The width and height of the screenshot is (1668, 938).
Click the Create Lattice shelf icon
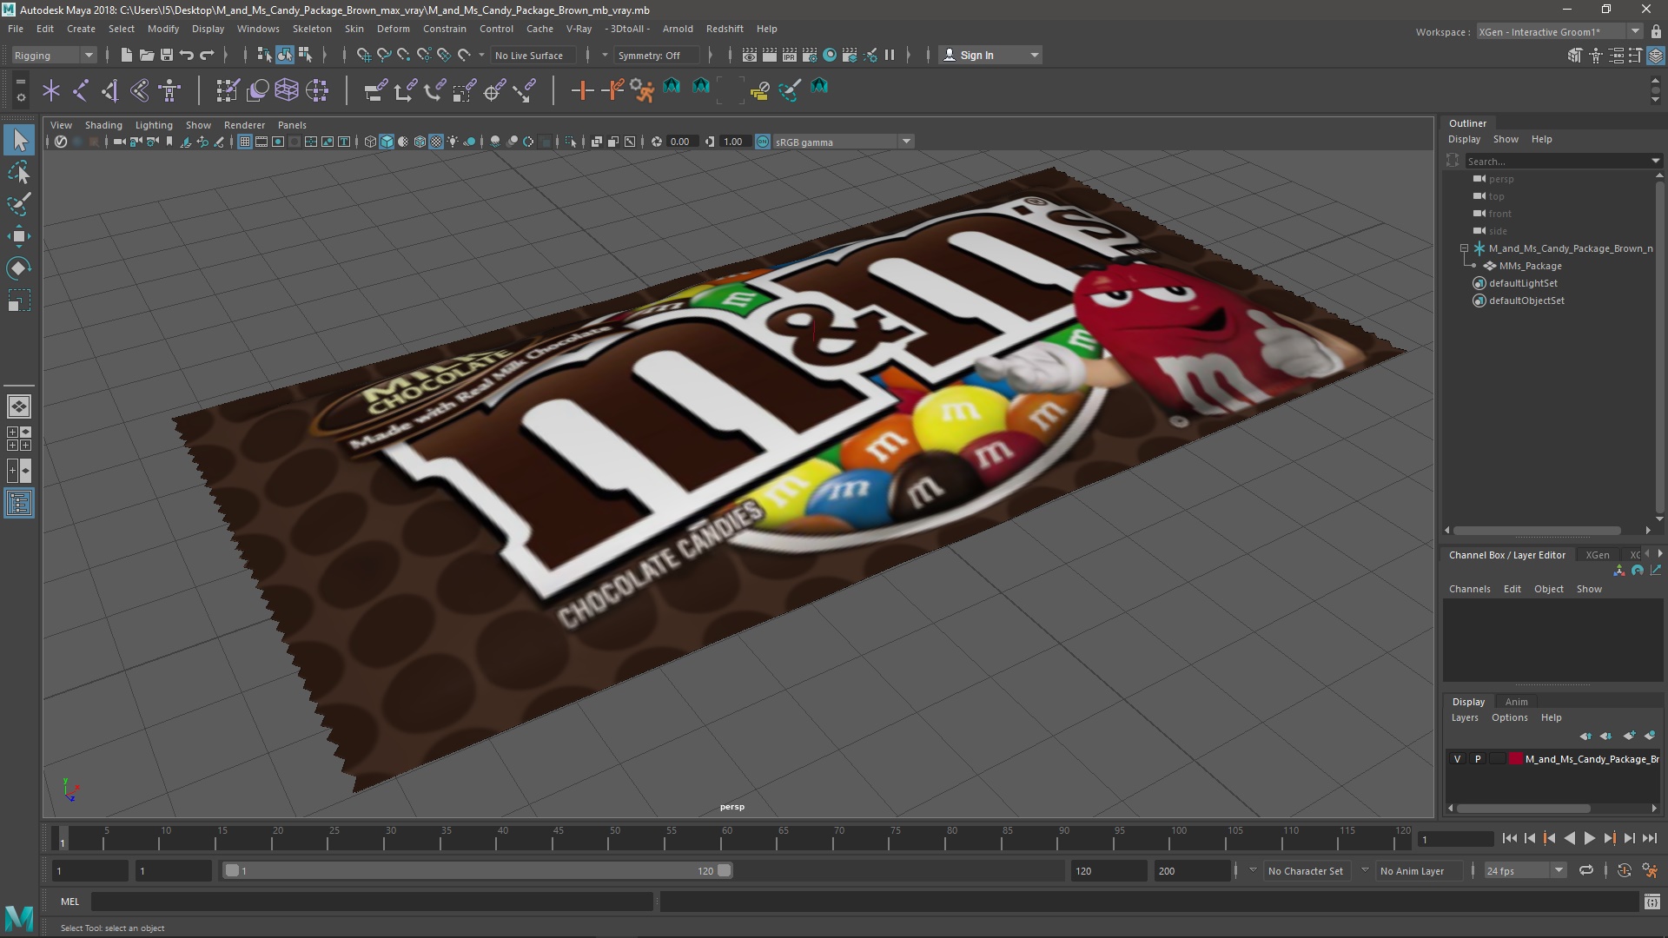point(287,89)
